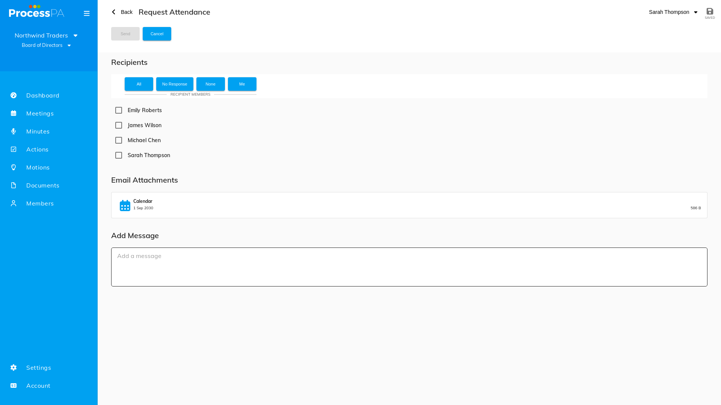This screenshot has height=405, width=721.
Task: Open the Board of Directors group dropdown
Action: pos(46,45)
